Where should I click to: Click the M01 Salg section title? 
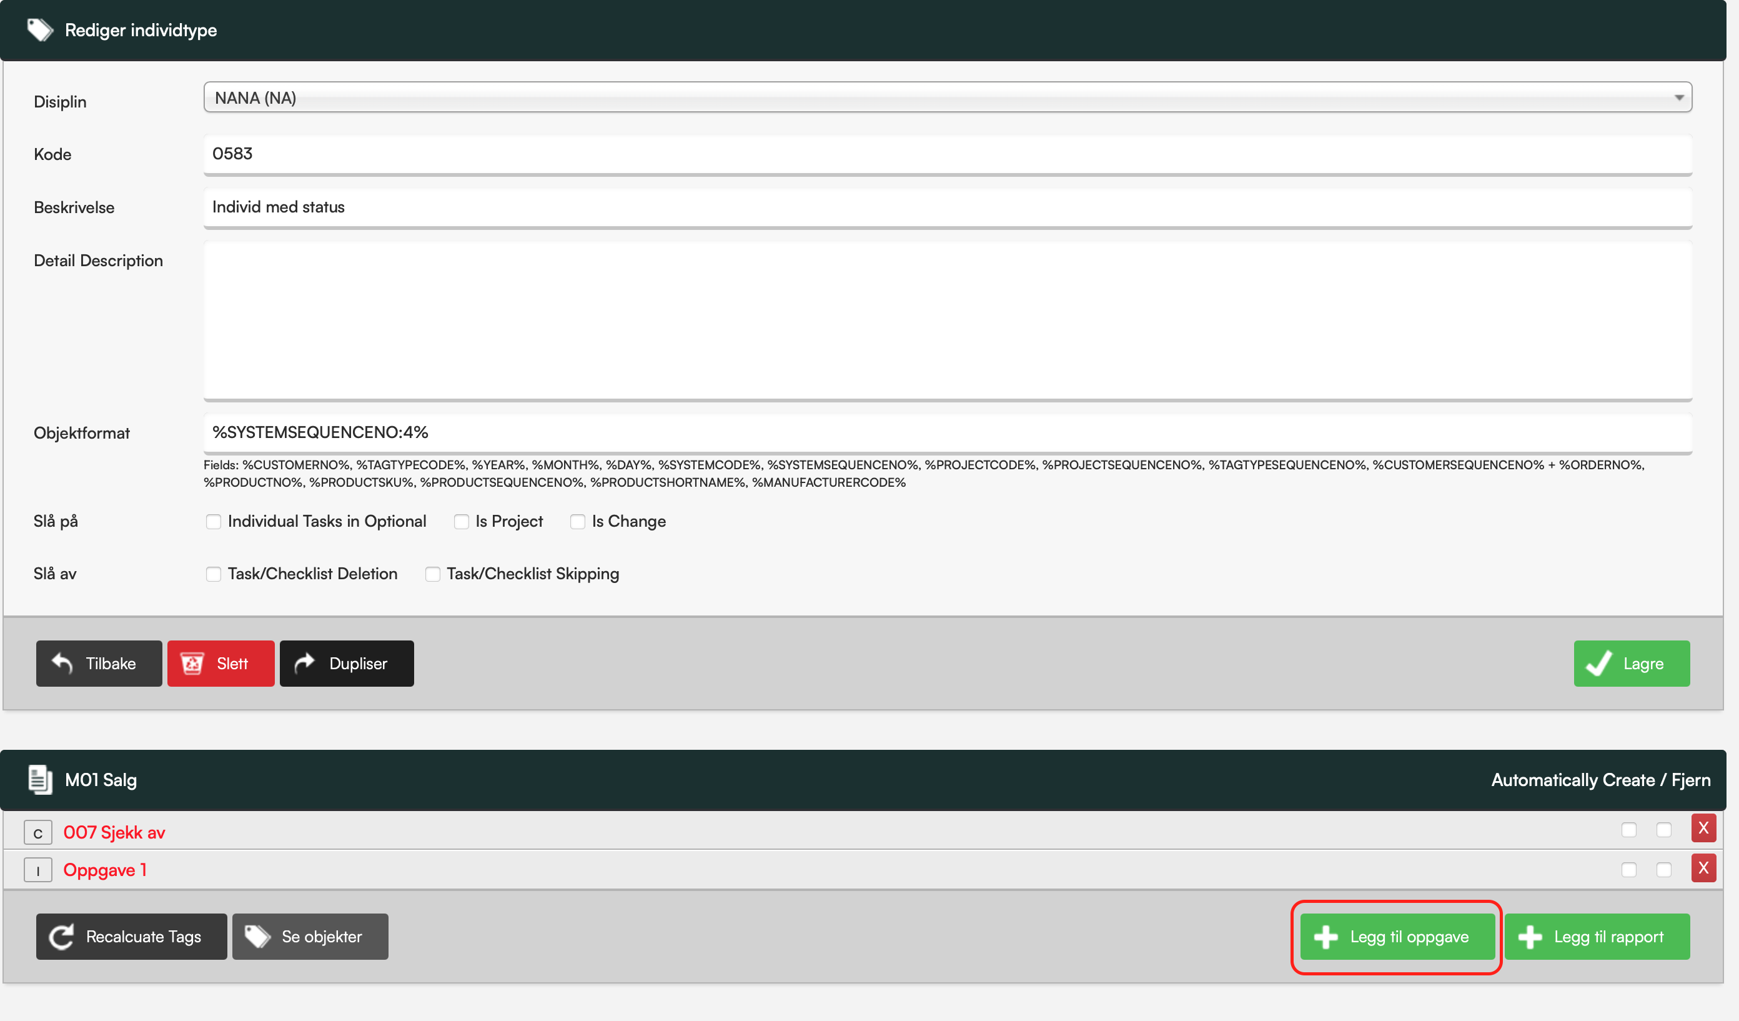click(101, 780)
